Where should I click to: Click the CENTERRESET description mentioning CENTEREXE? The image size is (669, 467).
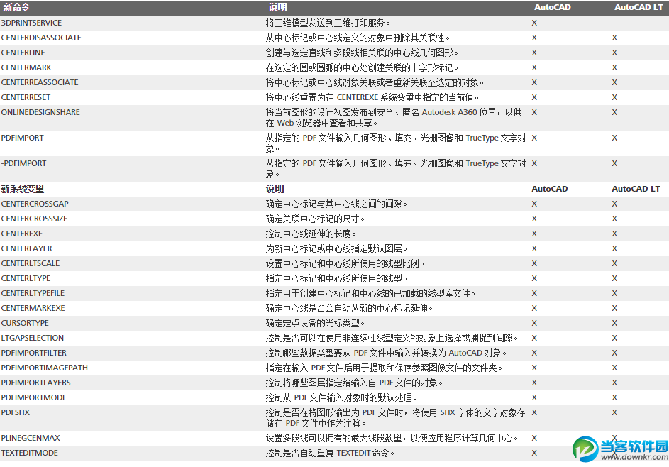(x=372, y=98)
